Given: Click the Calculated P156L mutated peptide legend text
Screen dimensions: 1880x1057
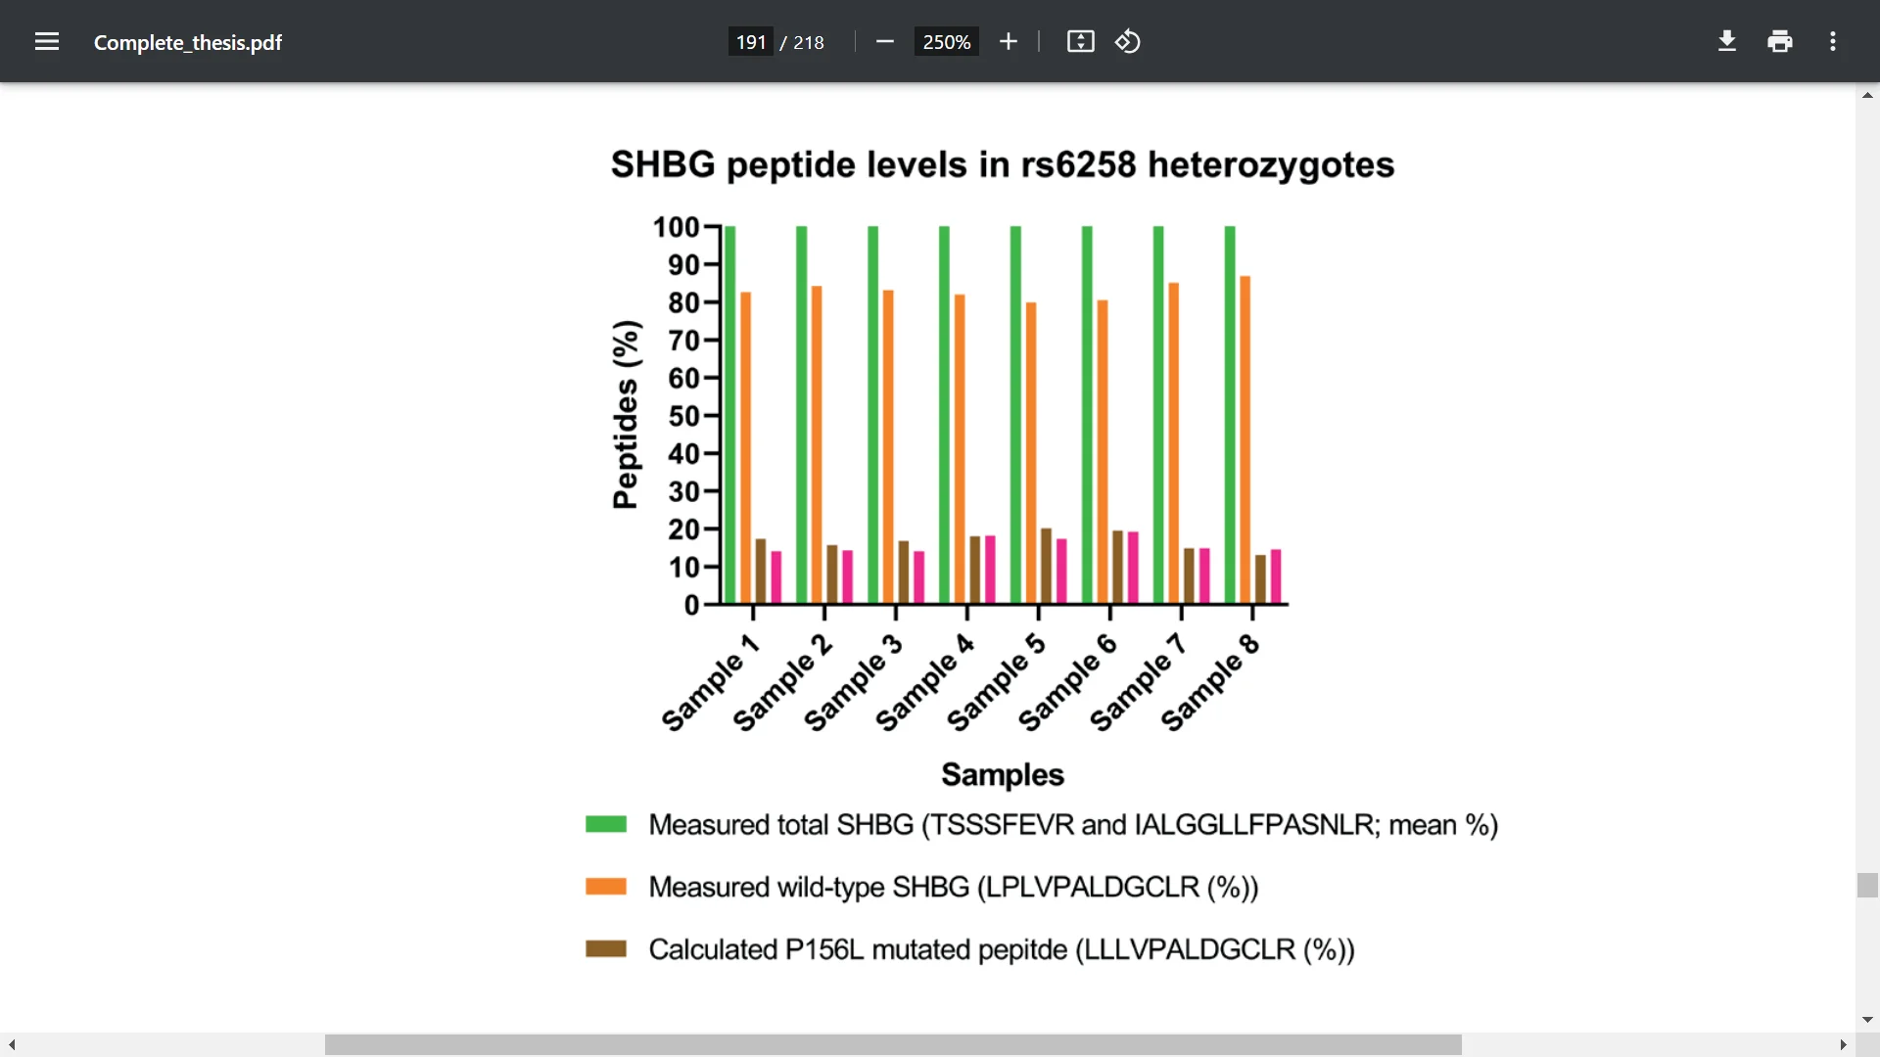Looking at the screenshot, I should 1002,949.
